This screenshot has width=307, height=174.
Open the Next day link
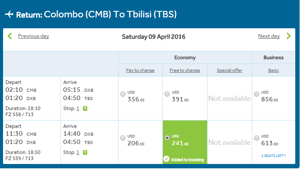click(269, 36)
